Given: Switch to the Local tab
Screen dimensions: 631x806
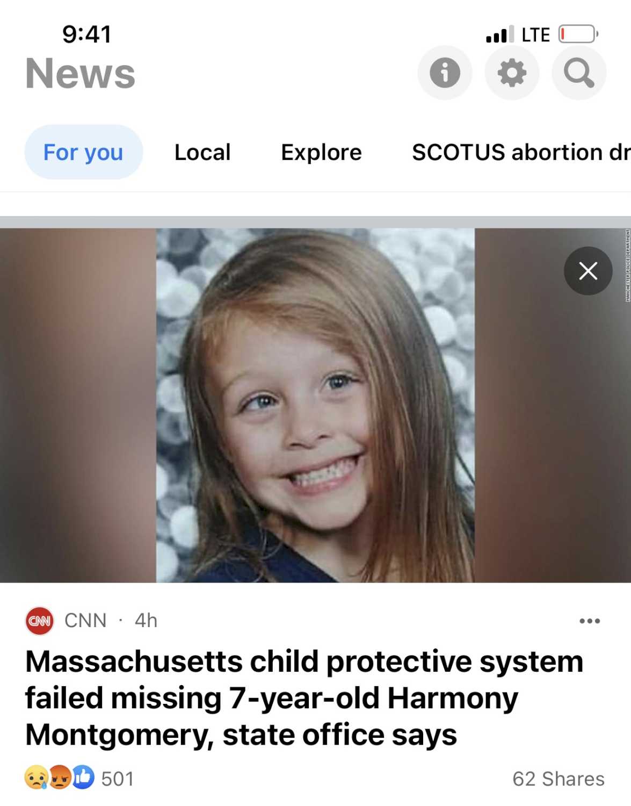Looking at the screenshot, I should tap(202, 152).
